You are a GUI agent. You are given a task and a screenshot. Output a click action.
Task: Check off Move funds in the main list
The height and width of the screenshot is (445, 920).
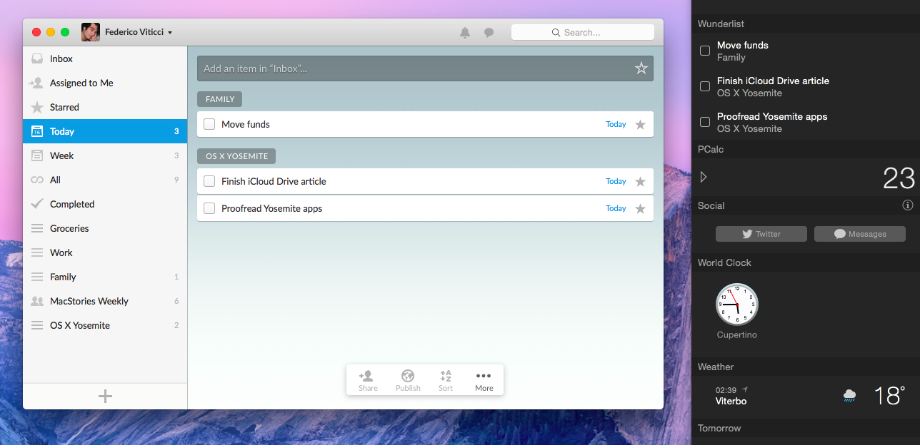click(209, 124)
